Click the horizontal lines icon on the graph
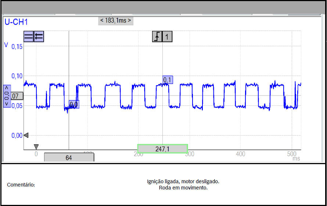This screenshot has width=327, height=206. [28, 36]
